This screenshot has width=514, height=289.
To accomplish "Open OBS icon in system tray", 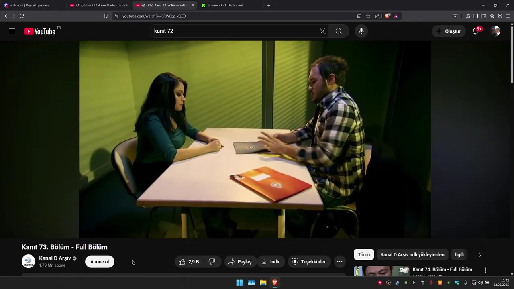I will click(388, 283).
